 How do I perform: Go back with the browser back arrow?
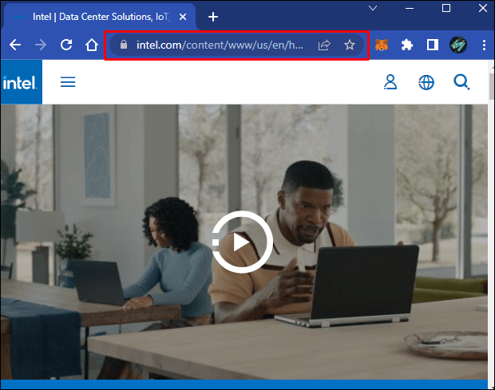(15, 45)
